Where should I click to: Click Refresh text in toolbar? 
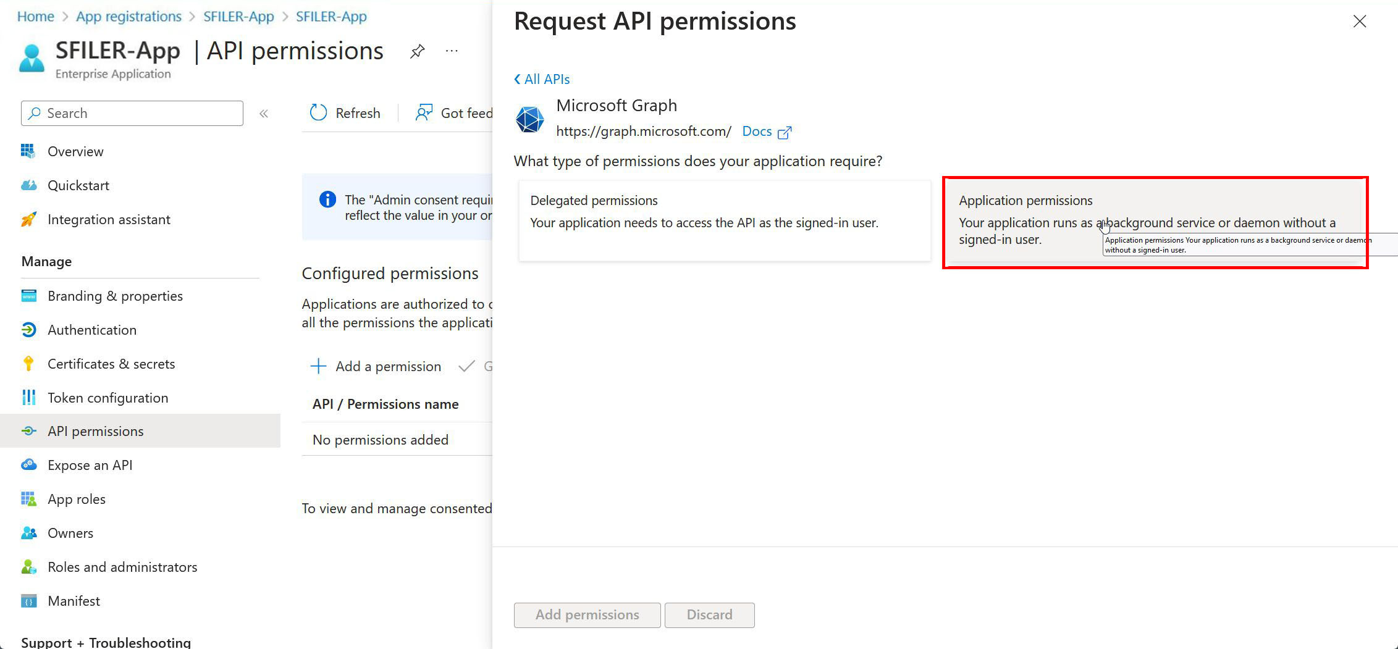point(358,113)
